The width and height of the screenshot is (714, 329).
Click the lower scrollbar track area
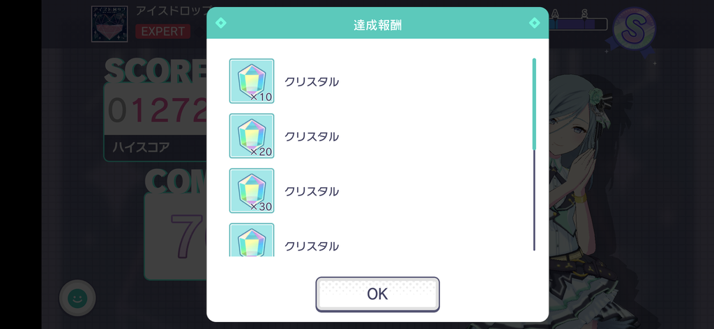click(x=534, y=200)
